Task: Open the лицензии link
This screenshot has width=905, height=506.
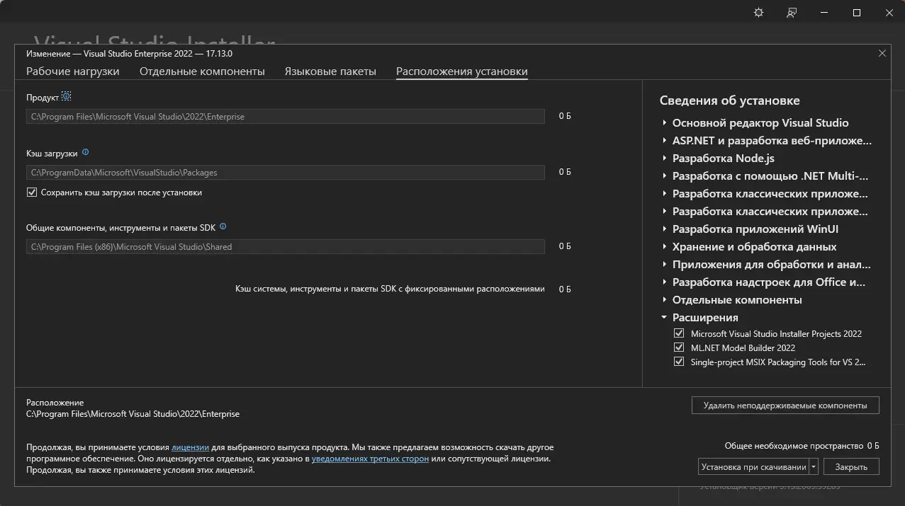Action: [190, 448]
